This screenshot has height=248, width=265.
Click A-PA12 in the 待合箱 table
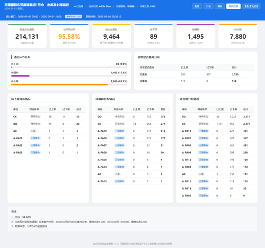coord(187,160)
